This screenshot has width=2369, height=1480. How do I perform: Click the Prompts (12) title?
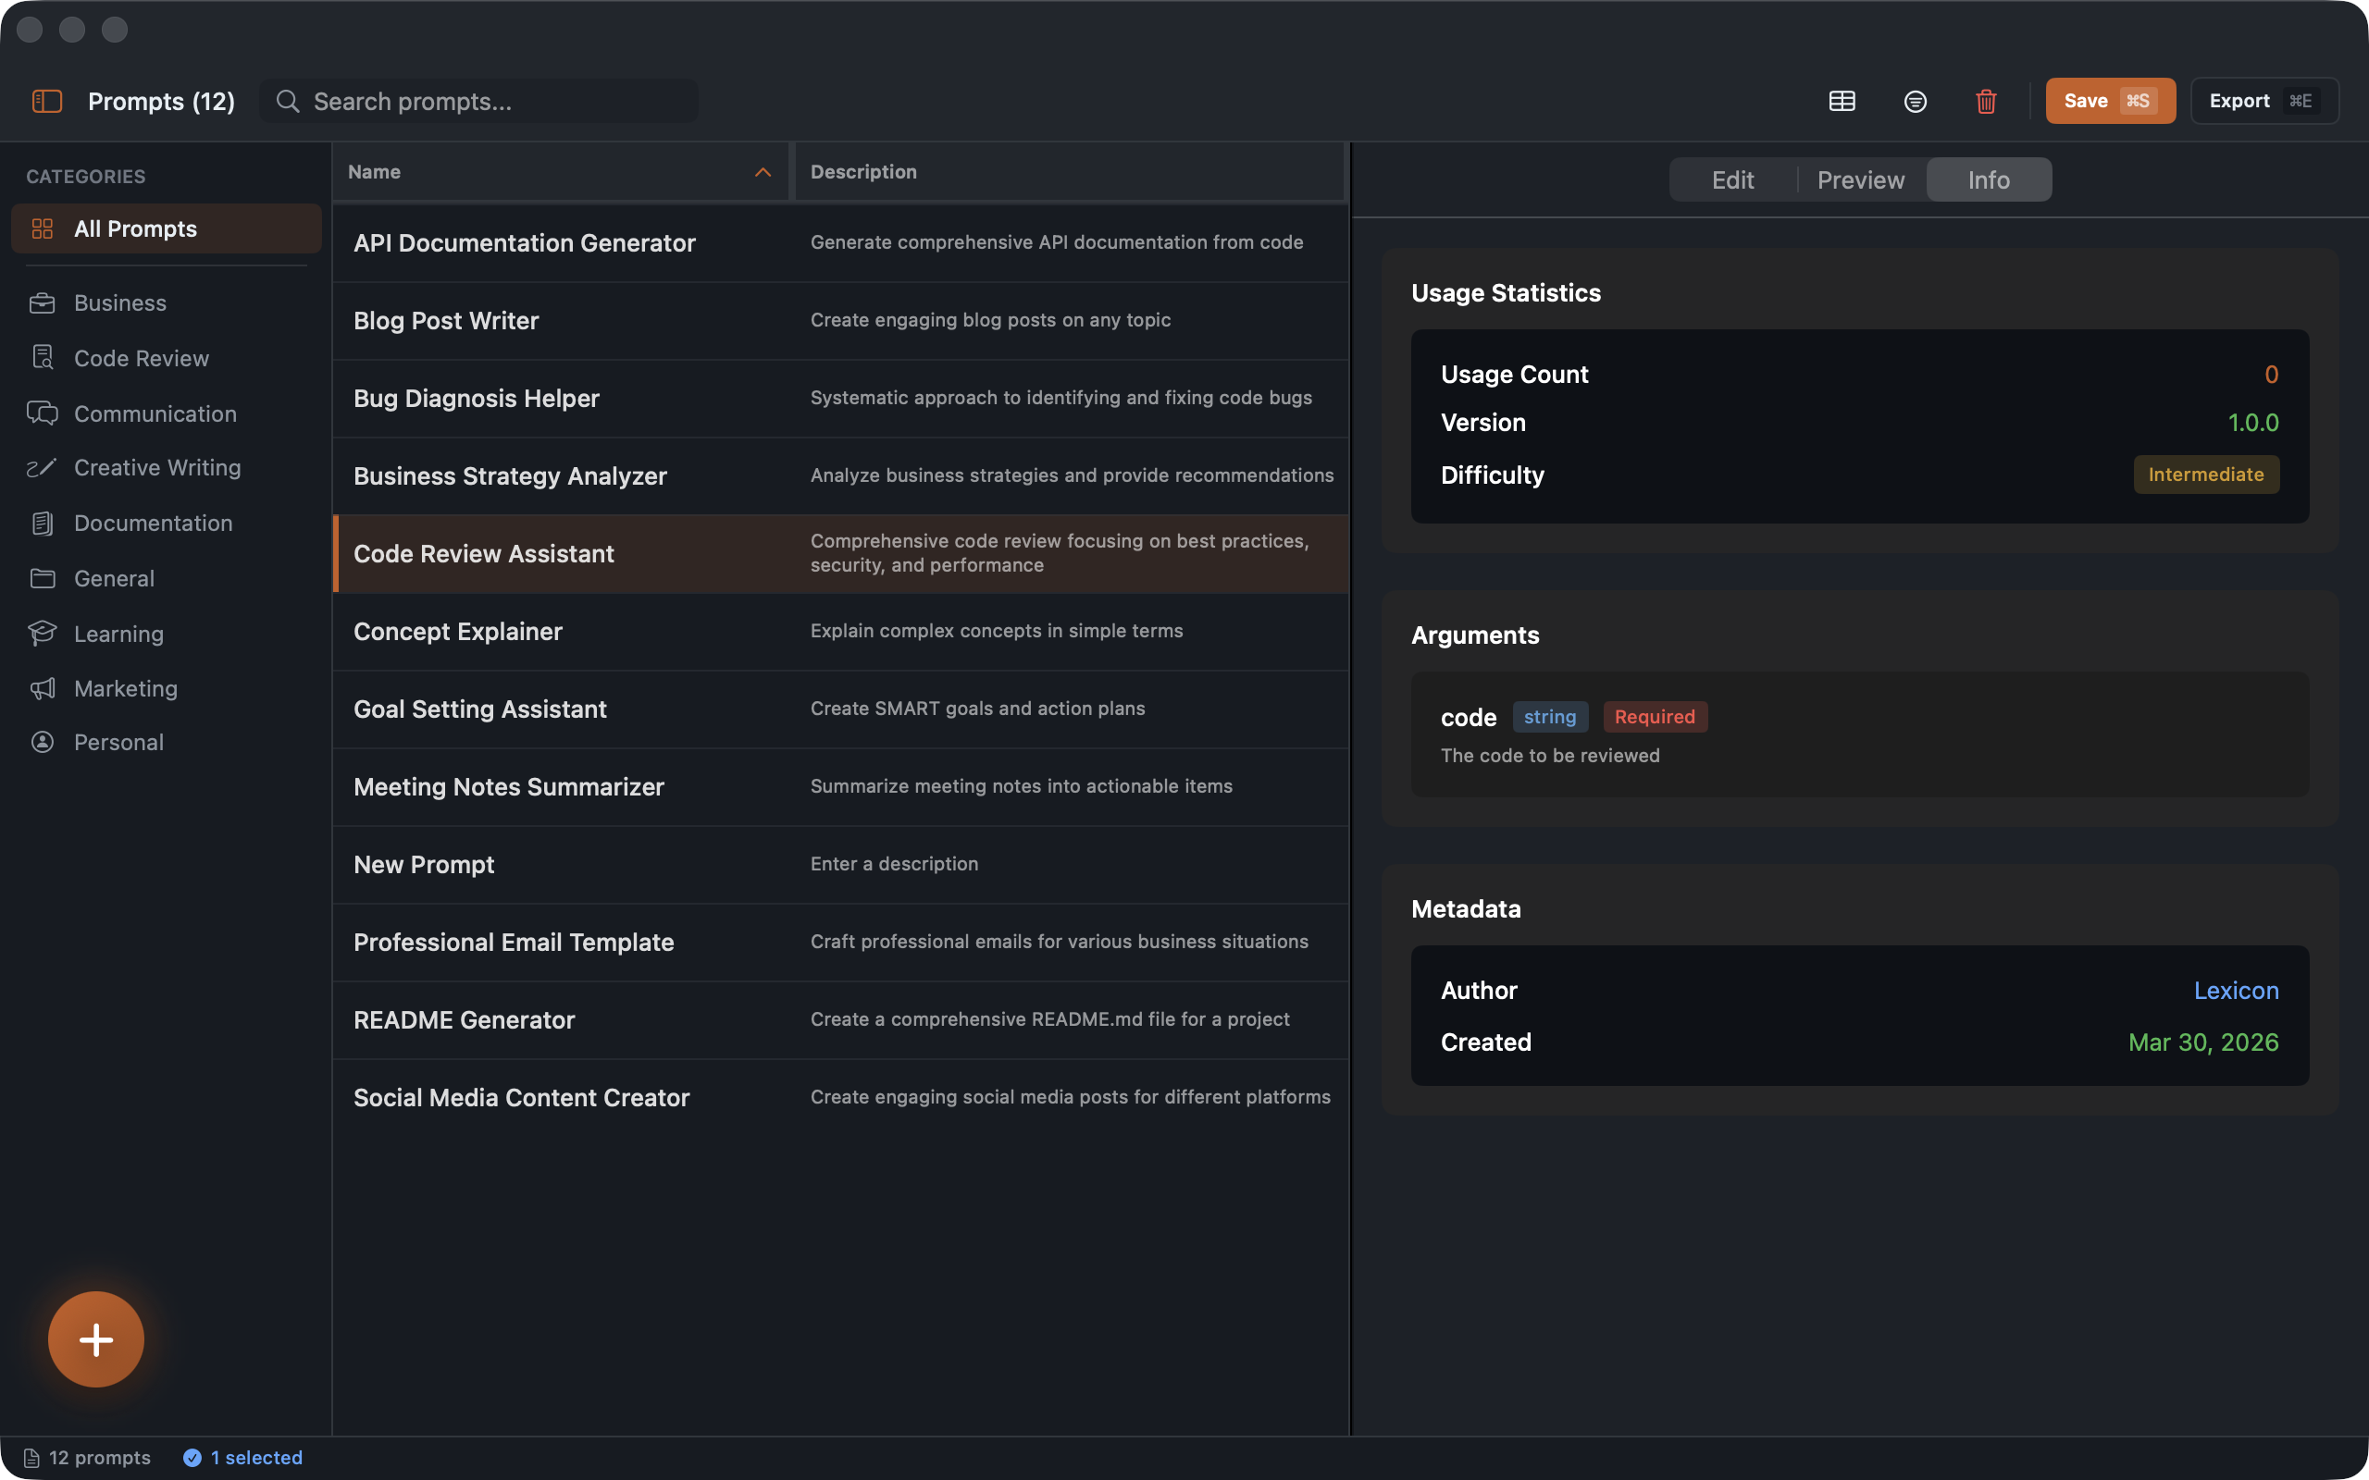pos(162,102)
